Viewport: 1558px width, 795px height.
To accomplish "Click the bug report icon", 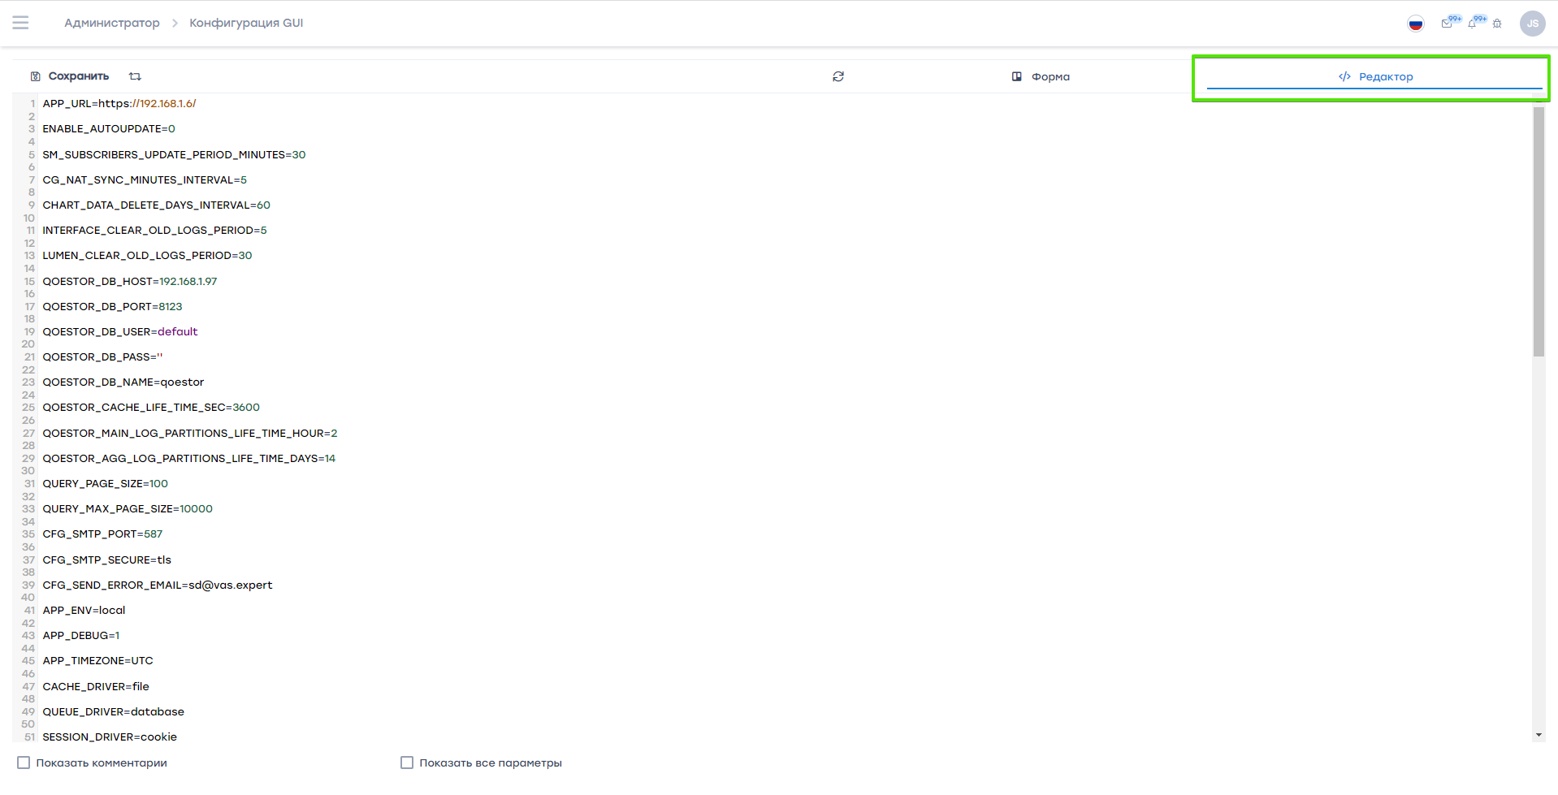I will point(1497,24).
